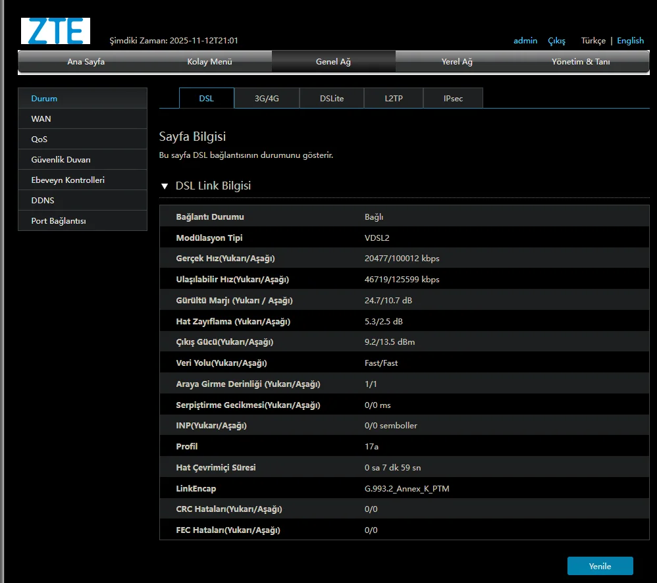The image size is (657, 583).
Task: Select the Genel Ağ menu
Action: click(x=333, y=62)
